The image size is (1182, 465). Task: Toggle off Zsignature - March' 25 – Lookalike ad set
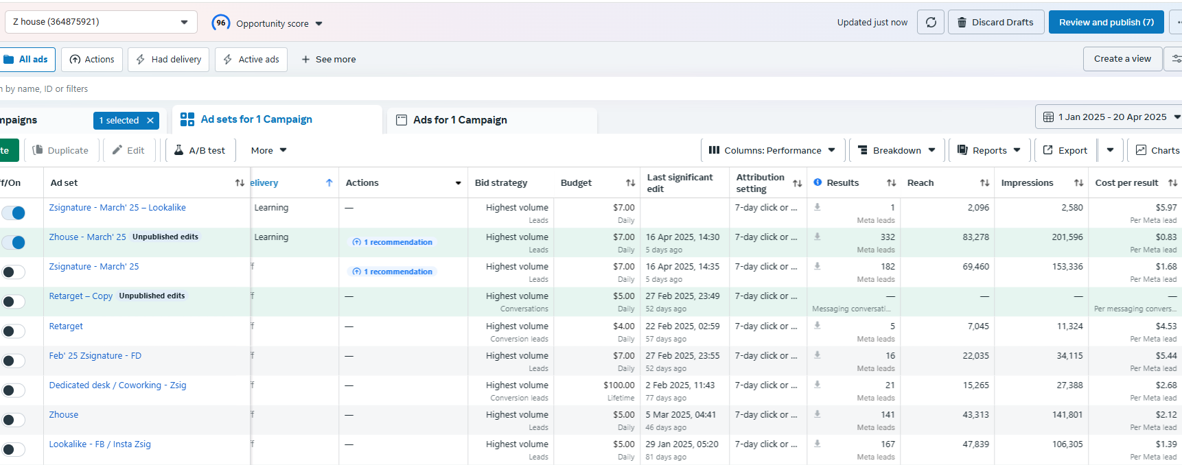click(x=13, y=213)
